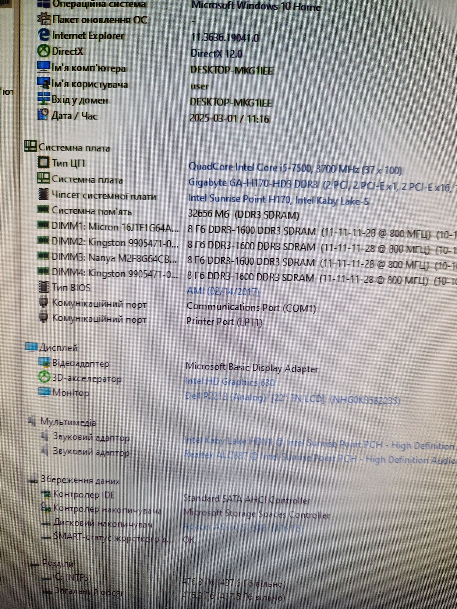Click the Системна плата section header icon
Screen dimensions: 457x609
[30, 146]
